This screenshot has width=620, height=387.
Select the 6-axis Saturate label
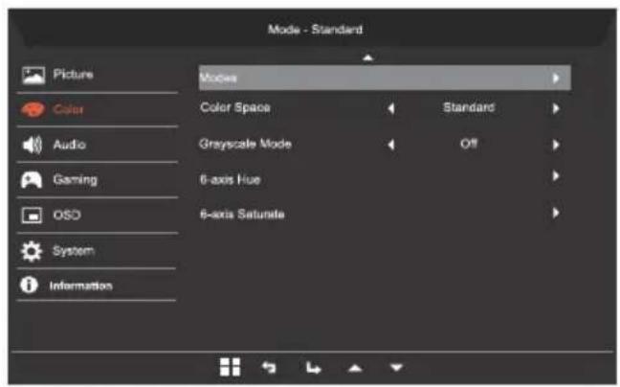[x=242, y=215]
